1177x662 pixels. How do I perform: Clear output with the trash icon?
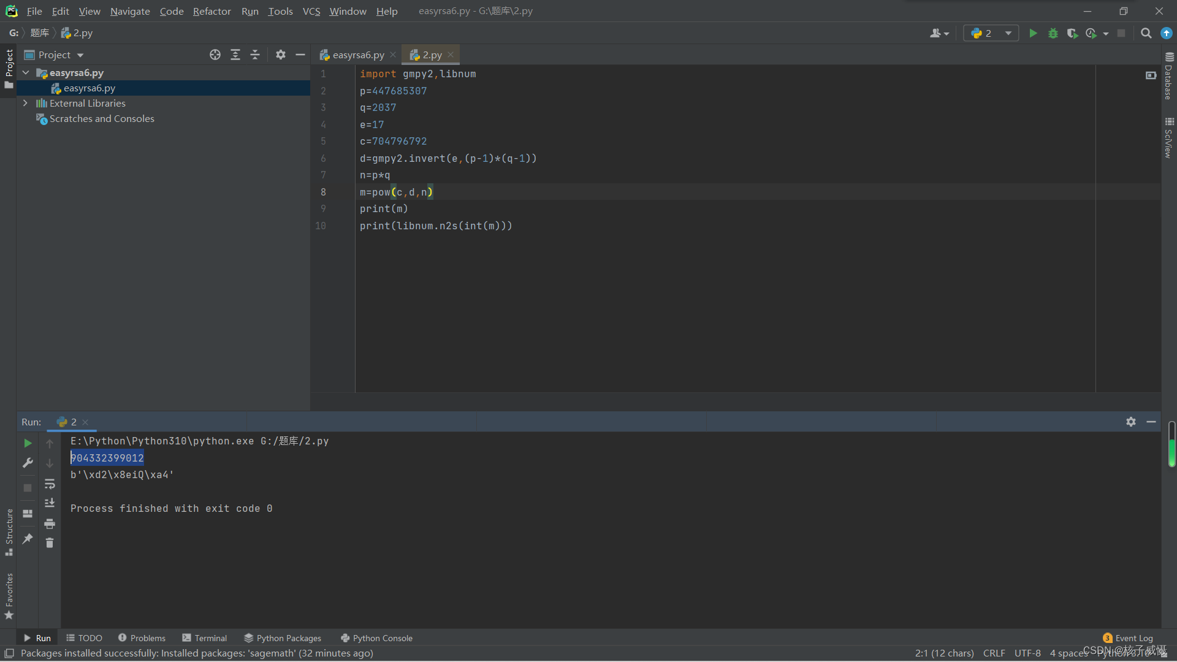[x=50, y=543]
